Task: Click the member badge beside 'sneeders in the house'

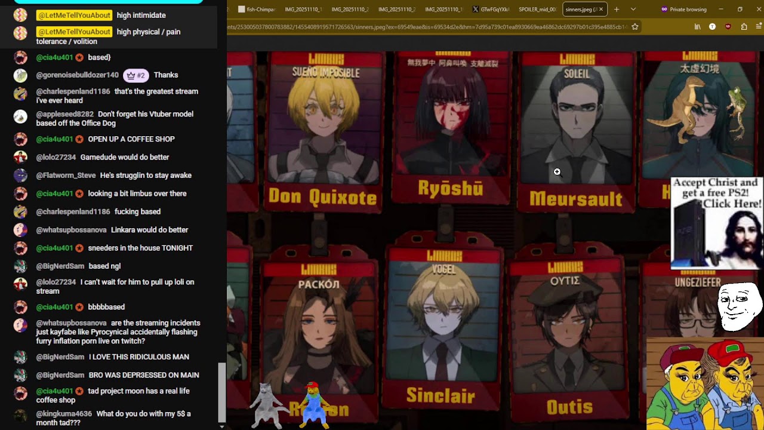Action: [x=79, y=248]
